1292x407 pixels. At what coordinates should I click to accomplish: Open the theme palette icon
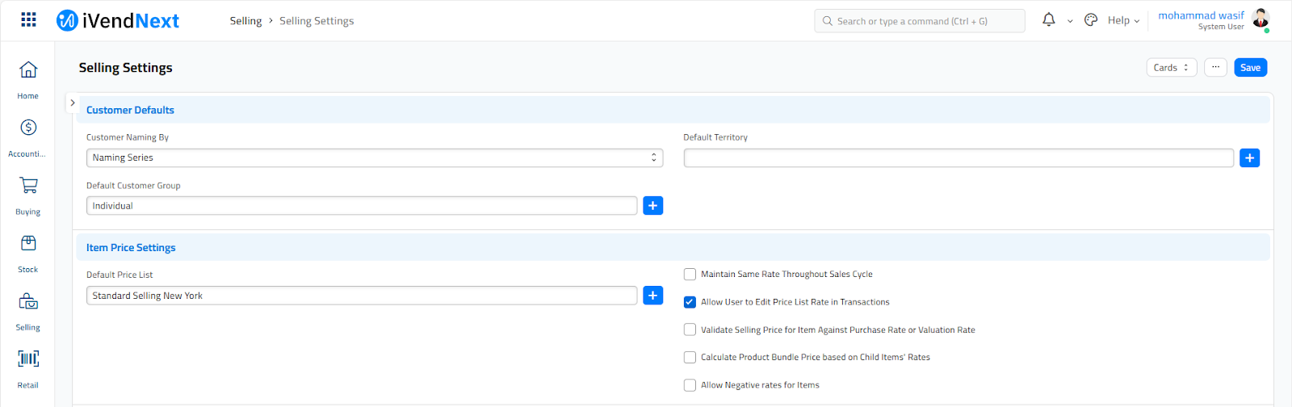click(x=1091, y=20)
